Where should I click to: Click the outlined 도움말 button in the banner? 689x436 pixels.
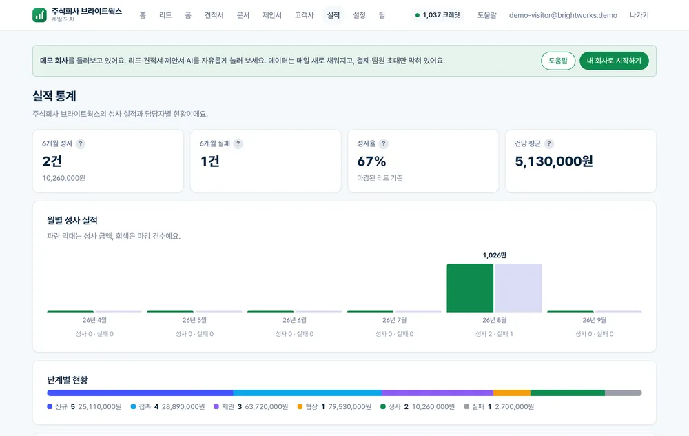[558, 61]
